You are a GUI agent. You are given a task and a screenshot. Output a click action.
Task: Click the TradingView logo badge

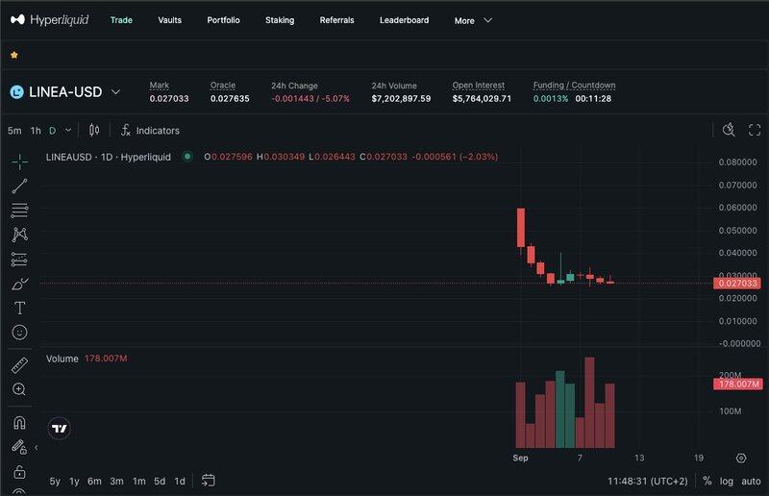(x=60, y=429)
